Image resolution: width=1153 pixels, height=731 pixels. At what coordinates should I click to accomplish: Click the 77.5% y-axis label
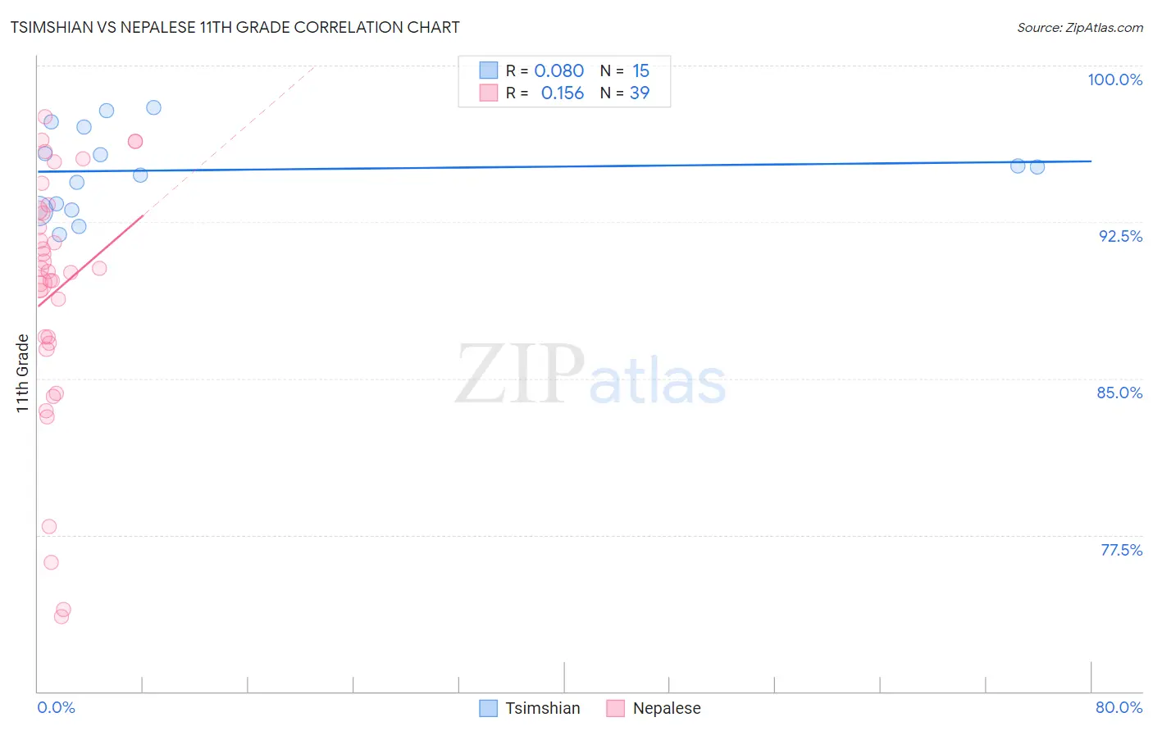[1121, 550]
